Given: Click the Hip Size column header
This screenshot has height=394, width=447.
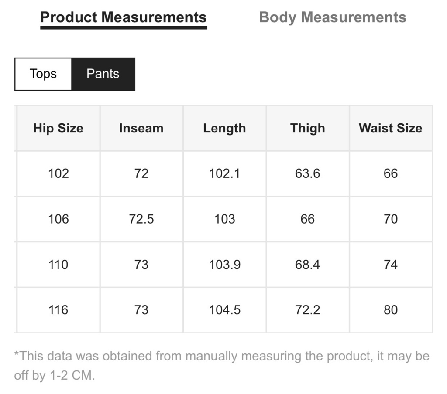Looking at the screenshot, I should click(58, 128).
